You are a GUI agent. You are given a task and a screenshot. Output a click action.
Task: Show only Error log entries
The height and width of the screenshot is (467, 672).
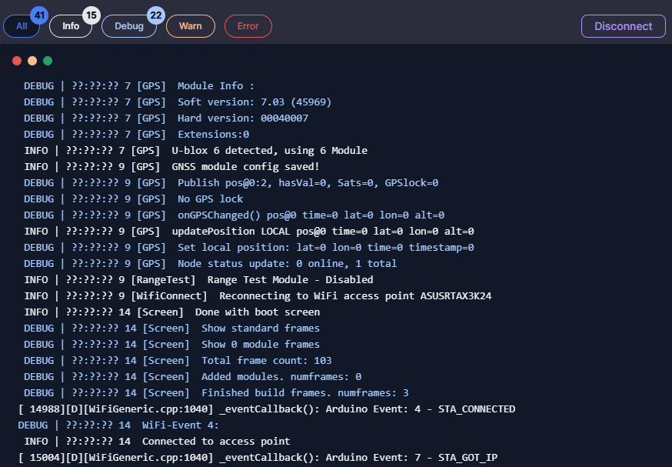coord(248,26)
